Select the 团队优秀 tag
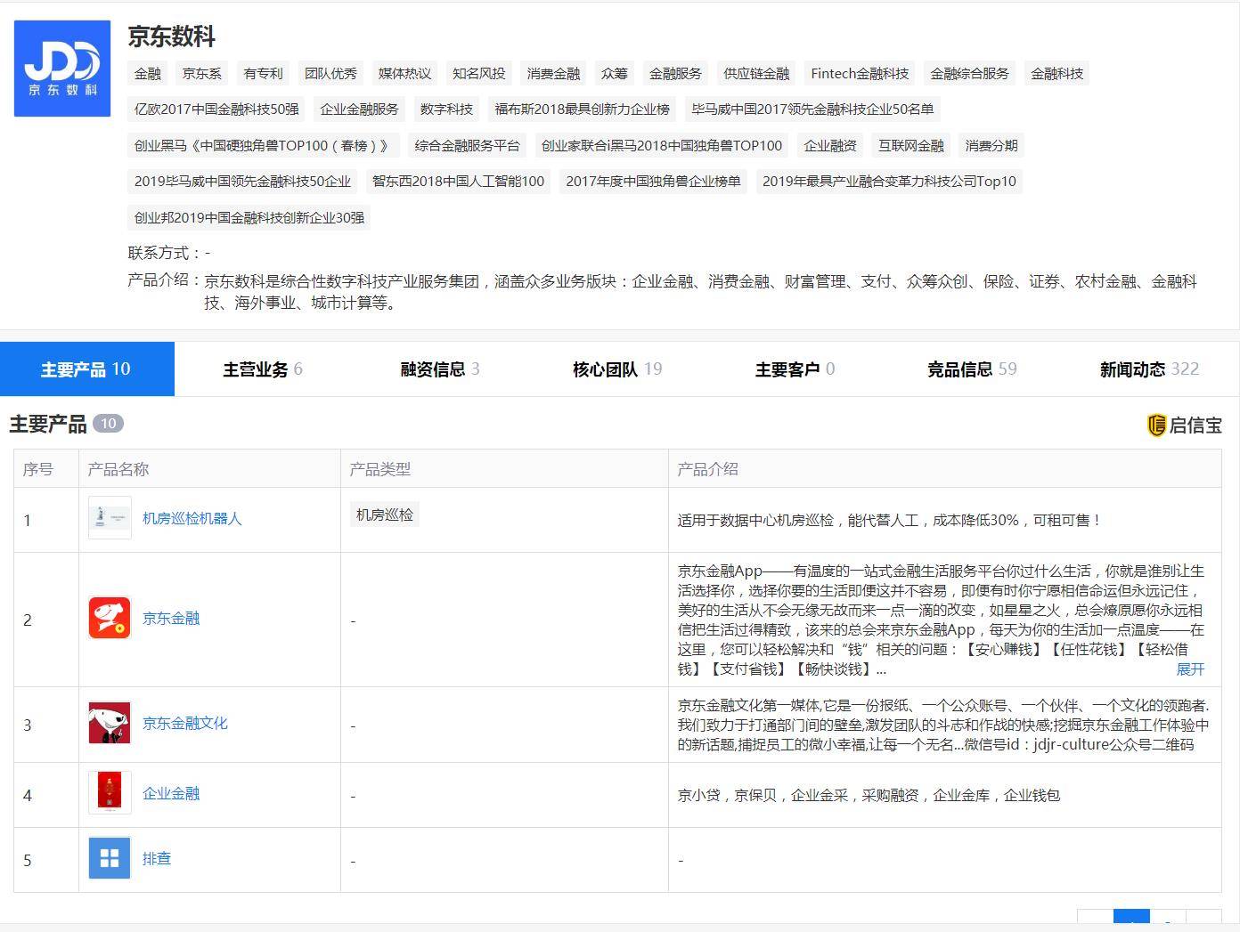This screenshot has height=932, width=1240. pos(330,73)
